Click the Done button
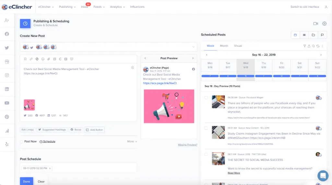 tap(27, 181)
